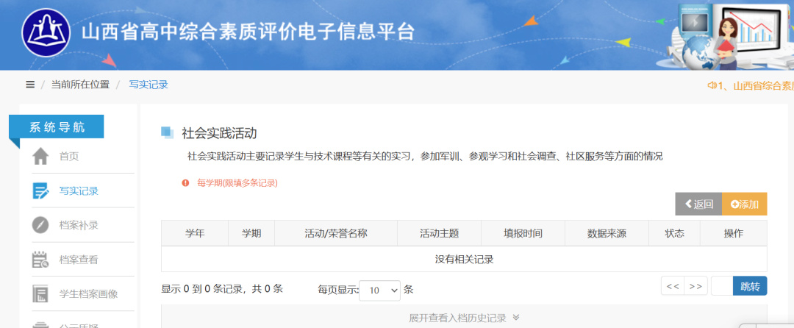Click the platform logo emblem
794x328 pixels.
[46, 32]
